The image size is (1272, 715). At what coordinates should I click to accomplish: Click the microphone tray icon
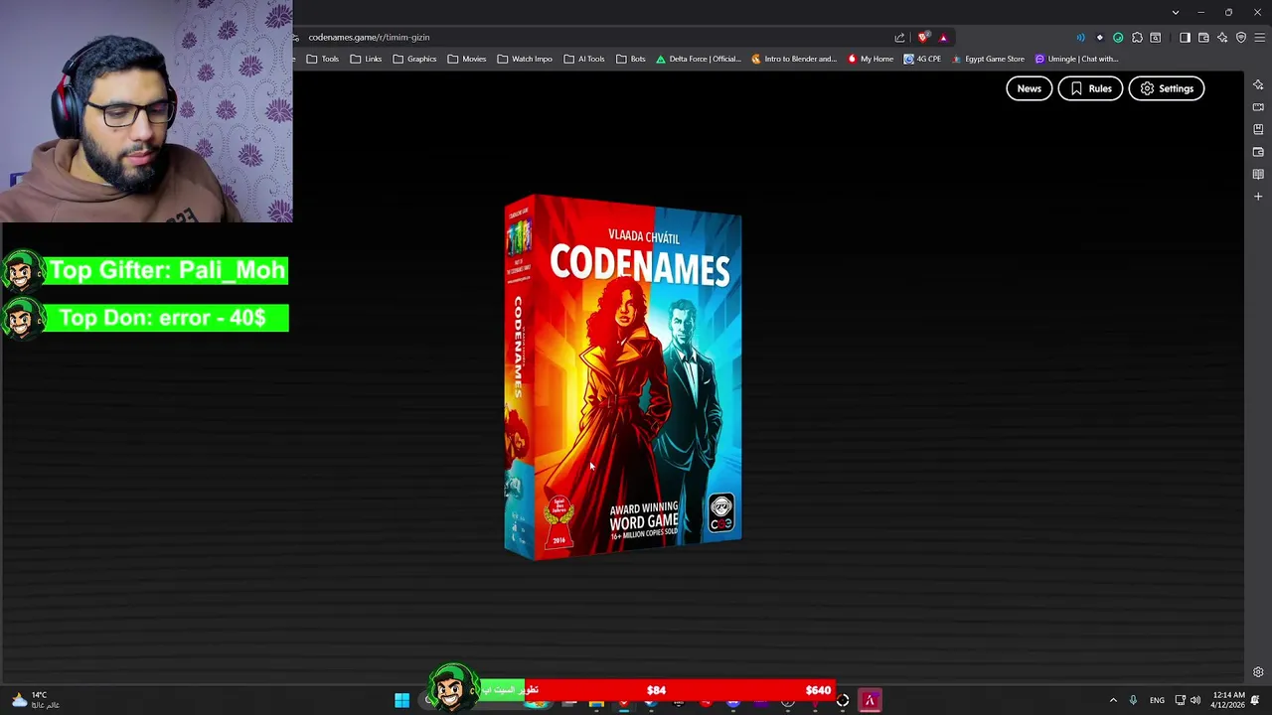(x=1133, y=701)
